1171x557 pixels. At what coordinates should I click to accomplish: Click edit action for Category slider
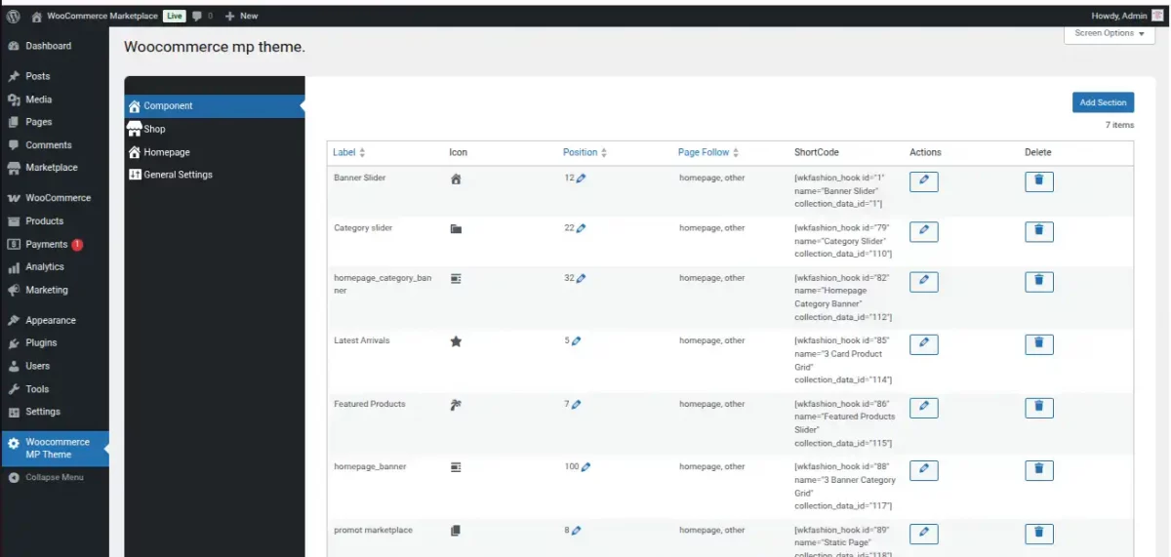point(924,231)
